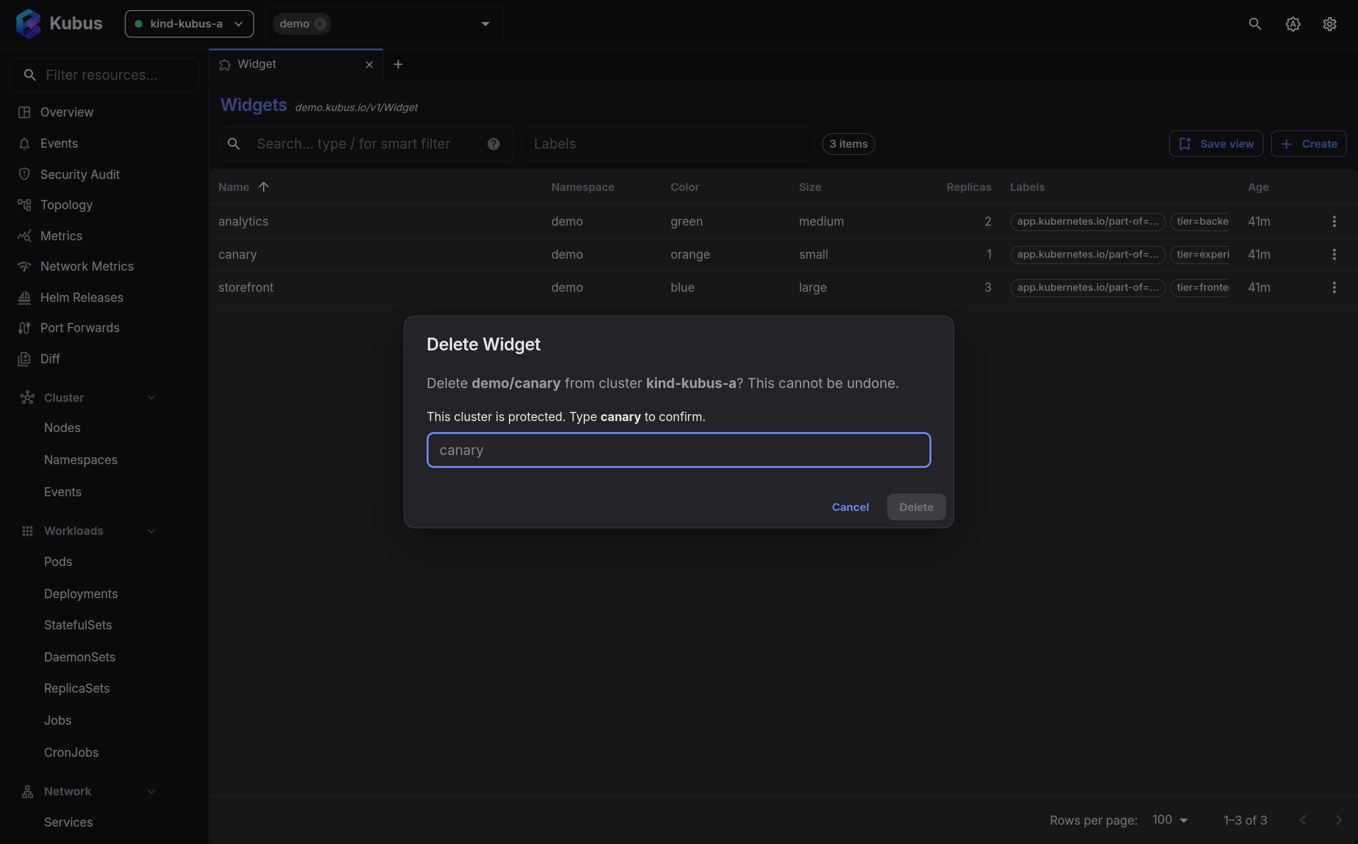
Task: Focus the Labels filter field
Action: (668, 144)
